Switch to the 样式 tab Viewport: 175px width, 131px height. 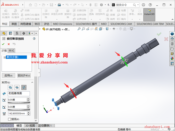tap(12, 51)
